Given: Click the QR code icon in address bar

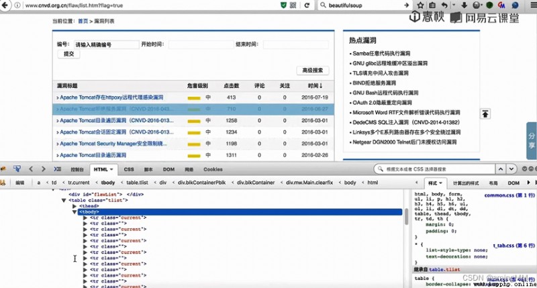Looking at the screenshot, I should pyautogui.click(x=293, y=5).
